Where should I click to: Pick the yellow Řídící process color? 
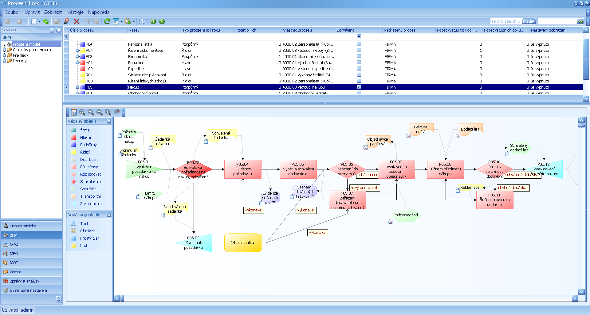click(x=73, y=152)
